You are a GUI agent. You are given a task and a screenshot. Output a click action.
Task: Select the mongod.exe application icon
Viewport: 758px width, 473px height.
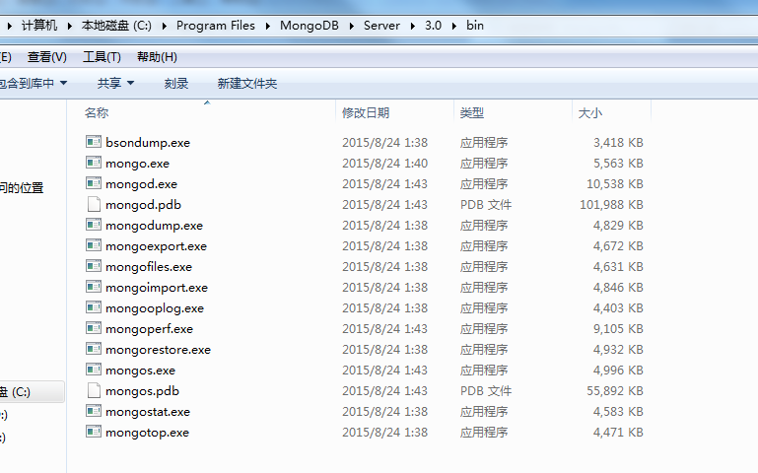(x=94, y=183)
